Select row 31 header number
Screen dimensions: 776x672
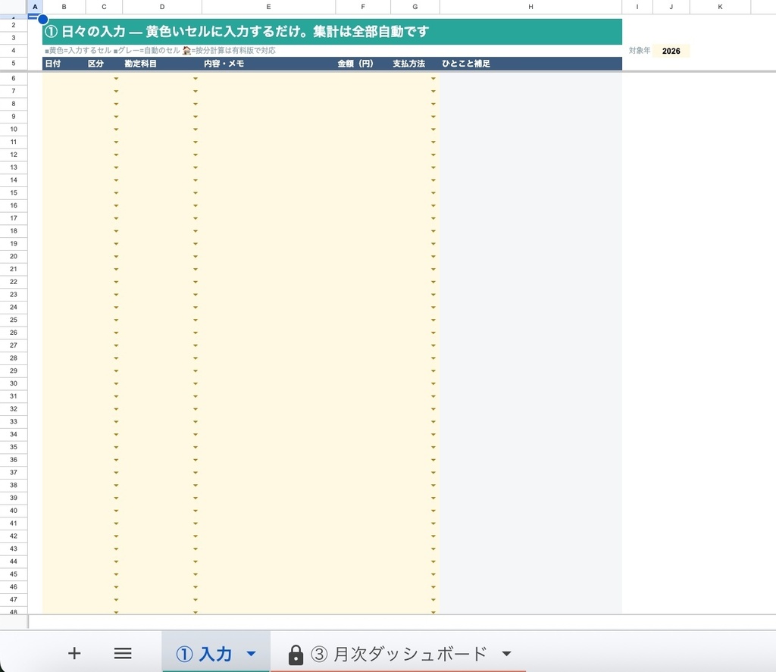click(14, 396)
